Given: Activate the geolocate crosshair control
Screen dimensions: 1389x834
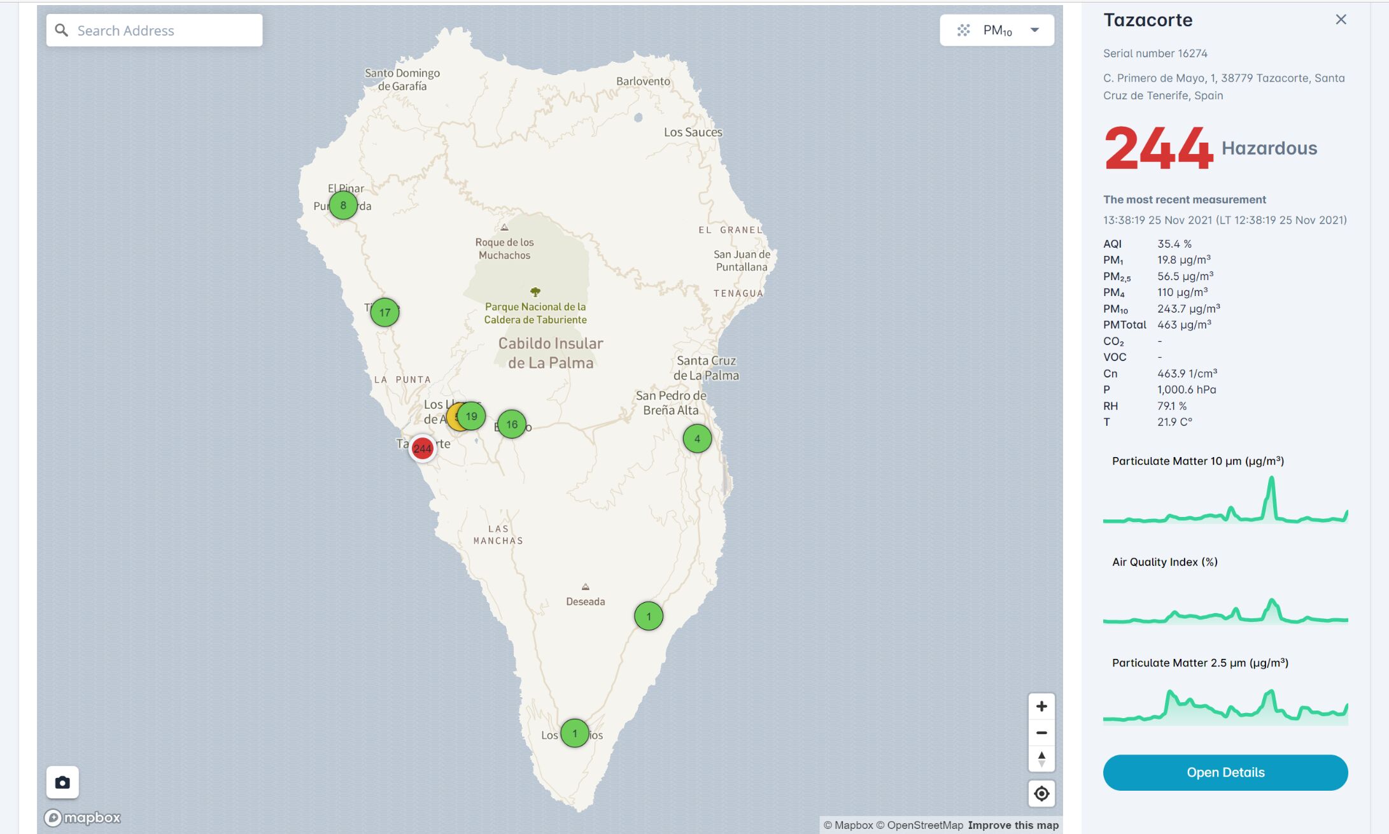Looking at the screenshot, I should [x=1041, y=793].
